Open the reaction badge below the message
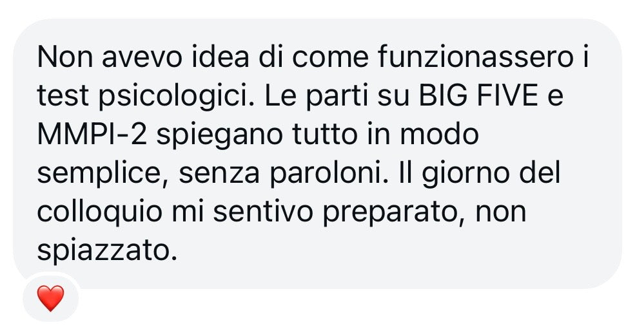 [x=50, y=298]
